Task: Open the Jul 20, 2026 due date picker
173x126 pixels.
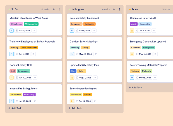Action: (x=23, y=30)
